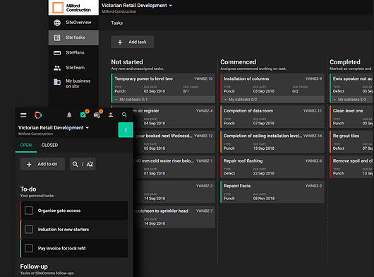
Task: Open the user profile icon
Action: [111, 115]
